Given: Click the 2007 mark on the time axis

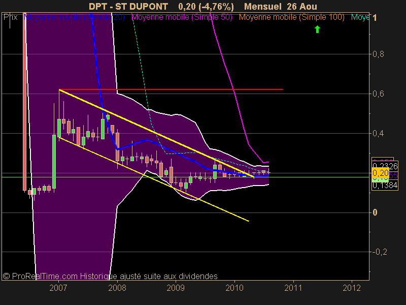Looking at the screenshot, I should [58, 288].
